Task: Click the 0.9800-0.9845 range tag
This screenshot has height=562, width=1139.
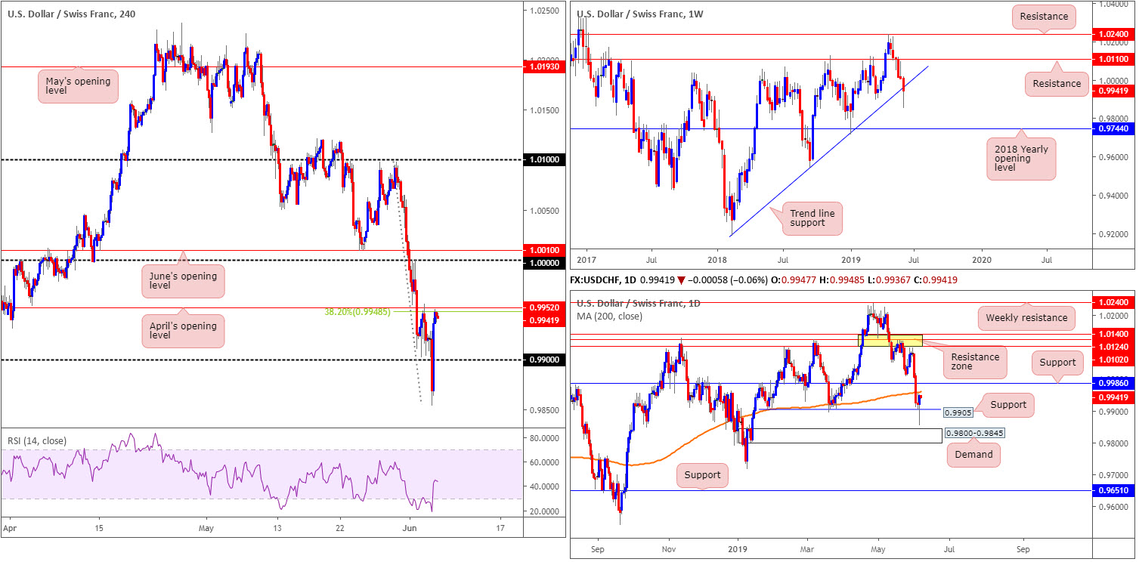Action: tap(975, 434)
